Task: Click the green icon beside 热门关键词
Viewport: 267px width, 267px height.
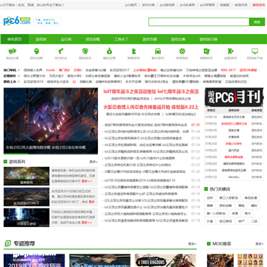Action: pos(206,189)
